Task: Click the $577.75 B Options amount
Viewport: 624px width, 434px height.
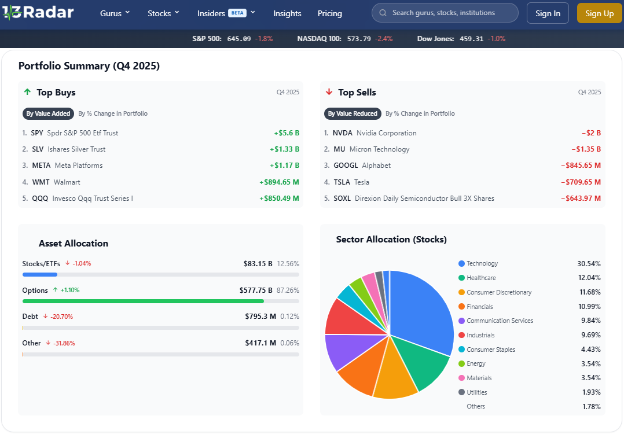Action: click(x=256, y=290)
